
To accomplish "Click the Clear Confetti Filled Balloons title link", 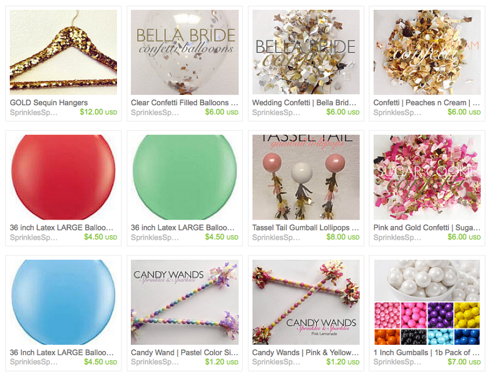I will (x=184, y=103).
